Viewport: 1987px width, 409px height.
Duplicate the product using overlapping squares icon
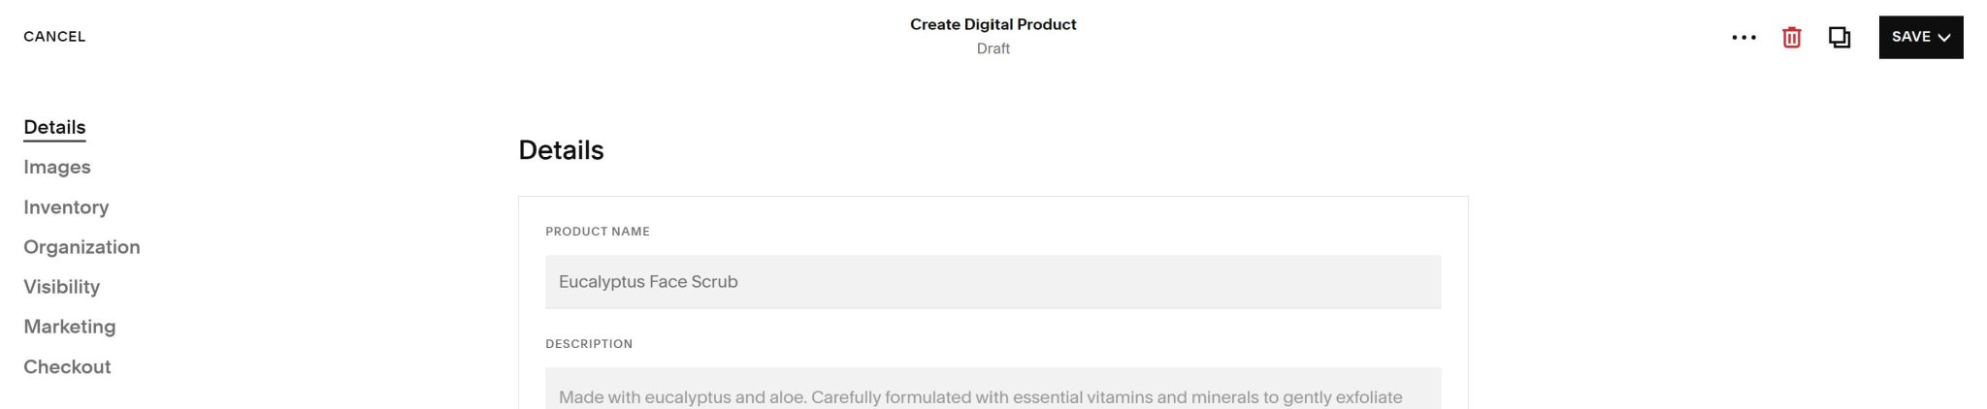click(x=1839, y=38)
